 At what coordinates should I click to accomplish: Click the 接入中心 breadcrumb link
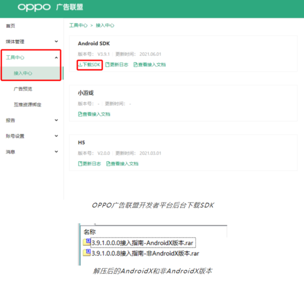click(105, 26)
